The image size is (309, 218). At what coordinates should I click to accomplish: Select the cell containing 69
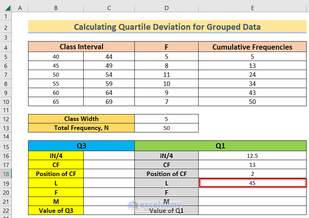pos(109,102)
